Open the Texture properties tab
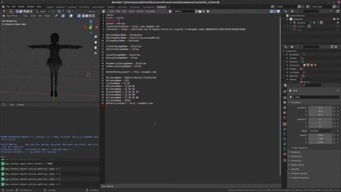Viewport: 341px width, 192px height. [x=285, y=161]
